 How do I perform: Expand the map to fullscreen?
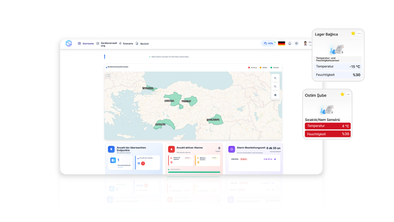(108, 75)
